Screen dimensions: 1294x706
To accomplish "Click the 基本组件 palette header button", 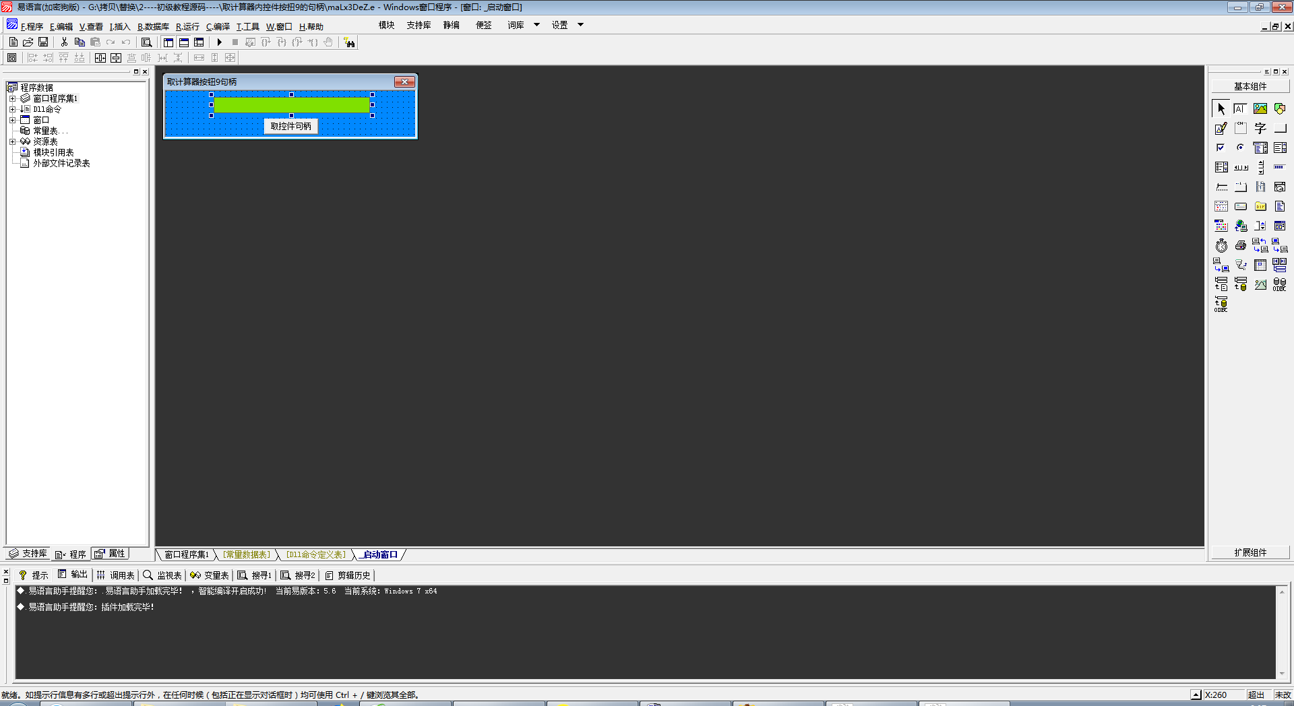I will tap(1250, 86).
